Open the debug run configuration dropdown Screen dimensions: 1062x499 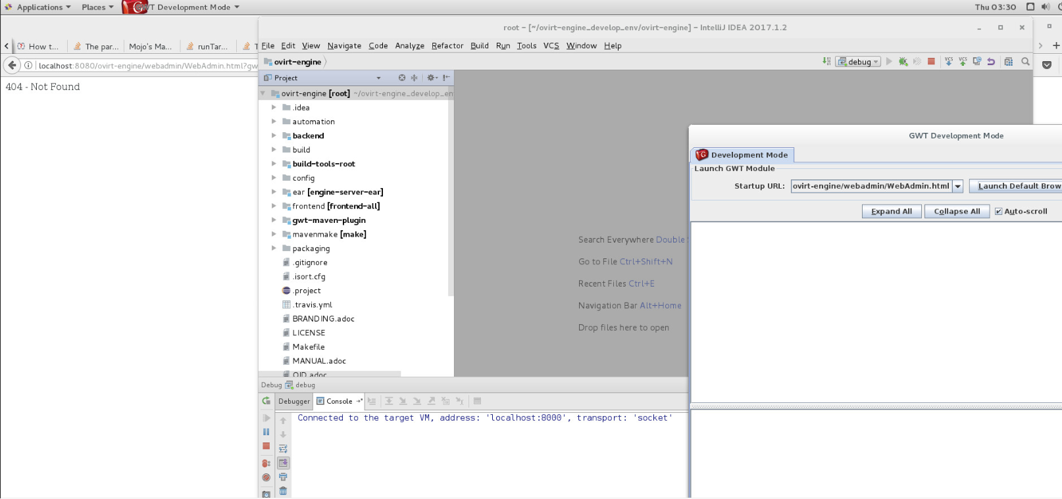coord(858,62)
